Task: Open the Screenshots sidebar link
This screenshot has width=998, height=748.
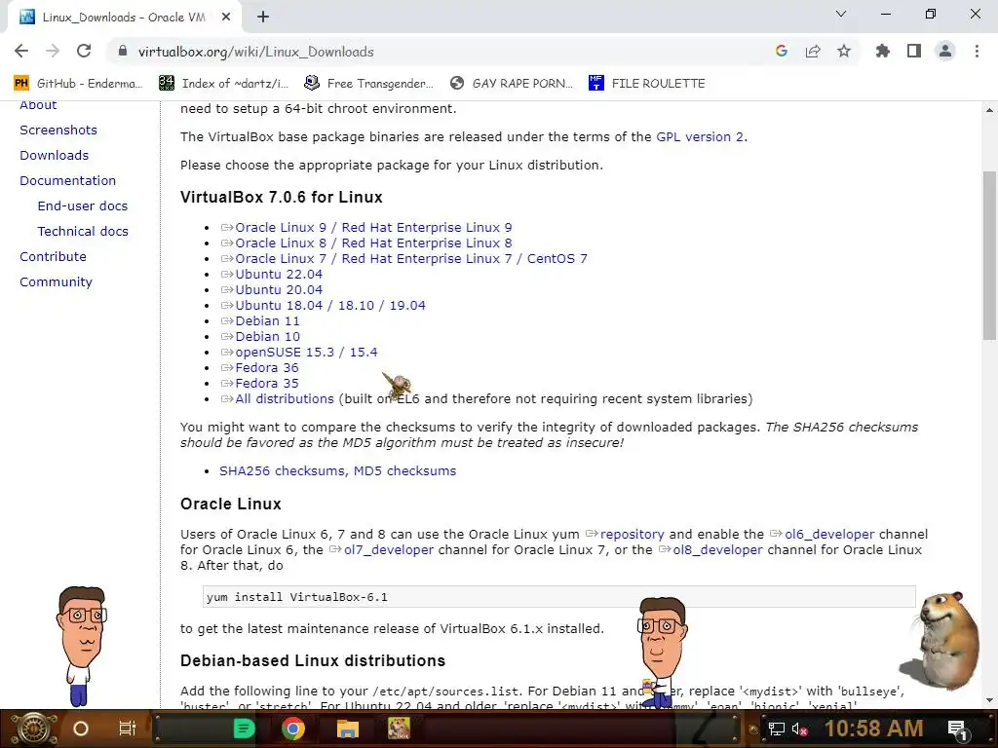Action: 58,130
